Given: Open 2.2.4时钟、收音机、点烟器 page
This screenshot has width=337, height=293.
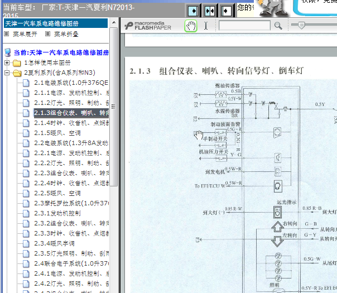Looking at the screenshot, I should (x=71, y=183).
